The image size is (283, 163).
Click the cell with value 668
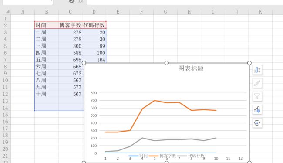[x=70, y=67]
